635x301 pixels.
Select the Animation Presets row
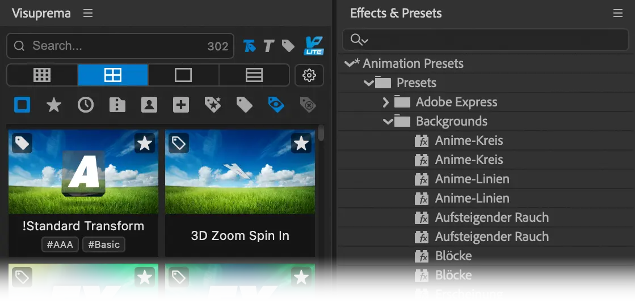pos(486,63)
